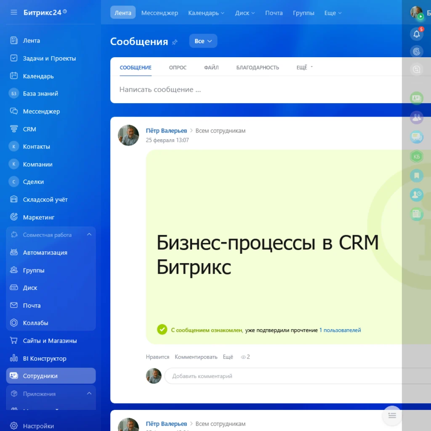Click Комментировать under Пётр Валерьев's post

pyautogui.click(x=195, y=357)
